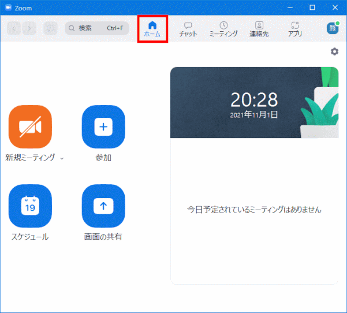Click the orange New Meeting camera icon
The width and height of the screenshot is (347, 313).
pyautogui.click(x=30, y=127)
